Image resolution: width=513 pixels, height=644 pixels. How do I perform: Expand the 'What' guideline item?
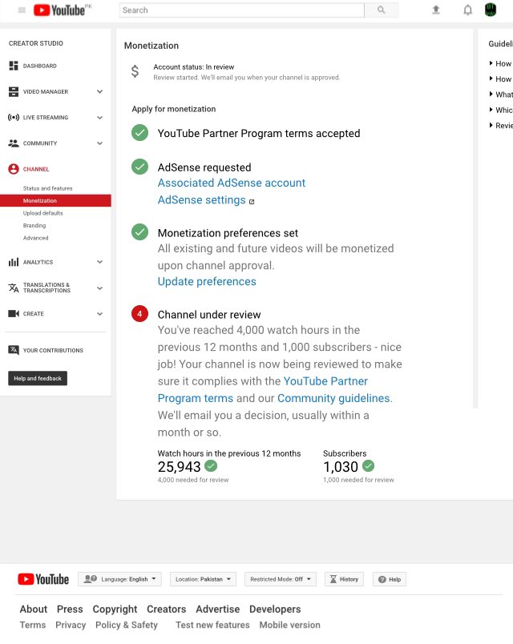pos(501,95)
